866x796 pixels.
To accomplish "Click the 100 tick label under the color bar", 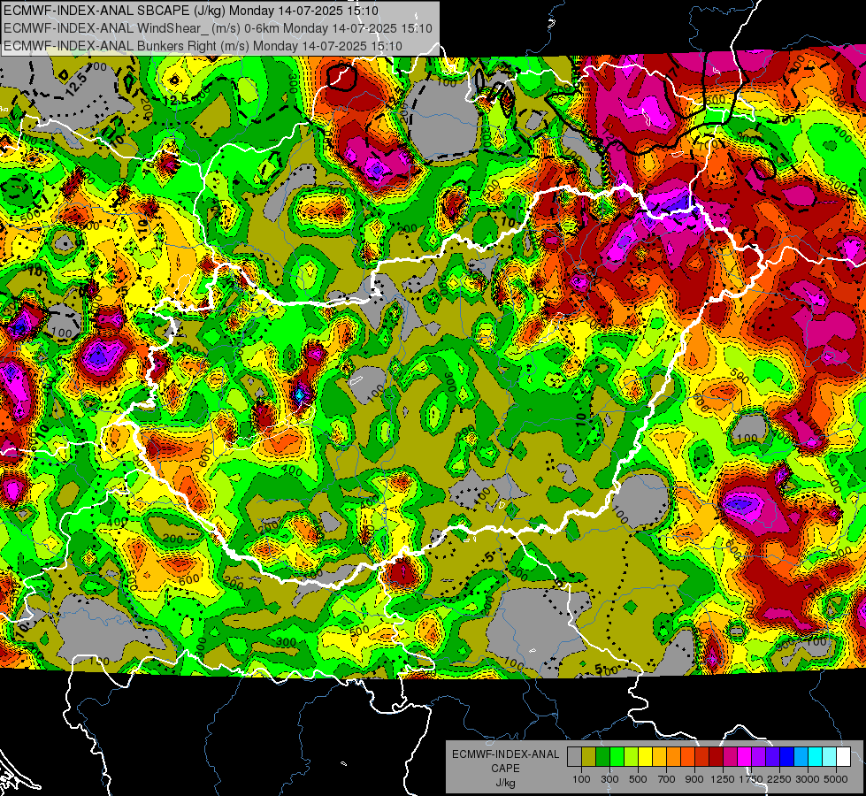I will [x=581, y=779].
